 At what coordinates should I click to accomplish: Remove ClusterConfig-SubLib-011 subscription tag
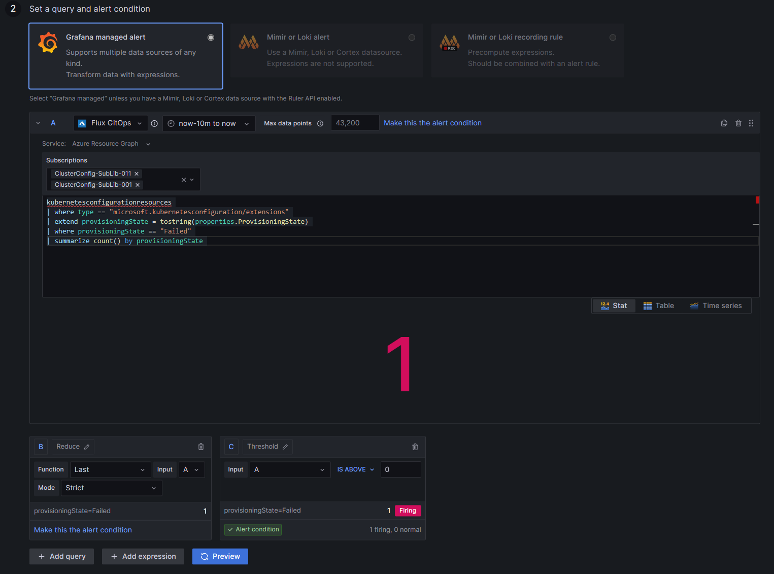pyautogui.click(x=137, y=174)
